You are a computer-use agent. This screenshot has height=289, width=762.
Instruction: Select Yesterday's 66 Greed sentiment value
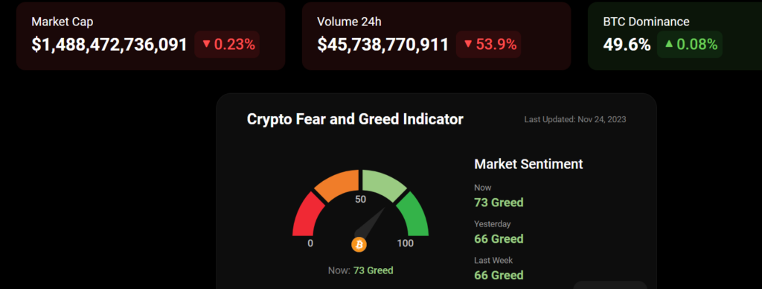click(x=499, y=239)
